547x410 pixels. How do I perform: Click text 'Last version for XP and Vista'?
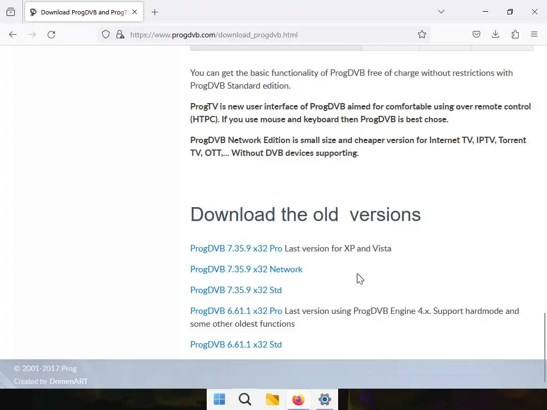(338, 249)
